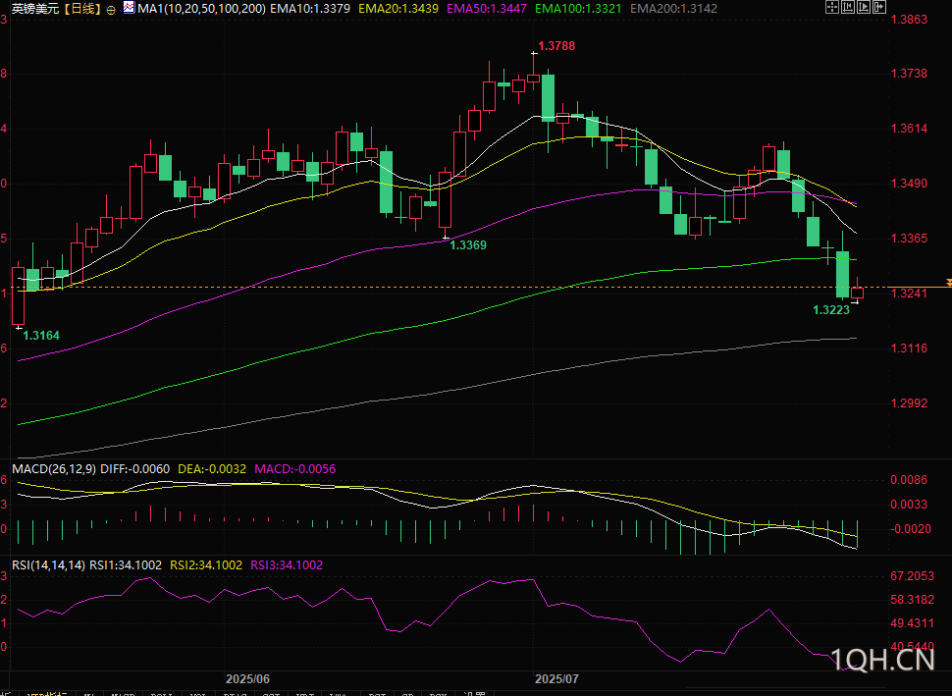Click the 1.3164 low price label
This screenshot has width=952, height=696.
41,336
